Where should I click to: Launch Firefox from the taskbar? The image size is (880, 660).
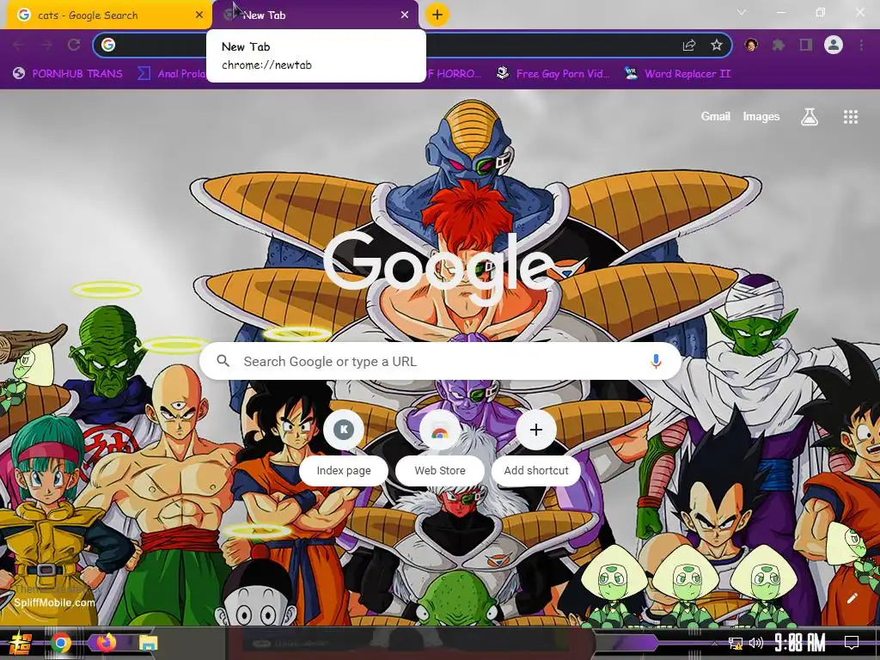(106, 642)
